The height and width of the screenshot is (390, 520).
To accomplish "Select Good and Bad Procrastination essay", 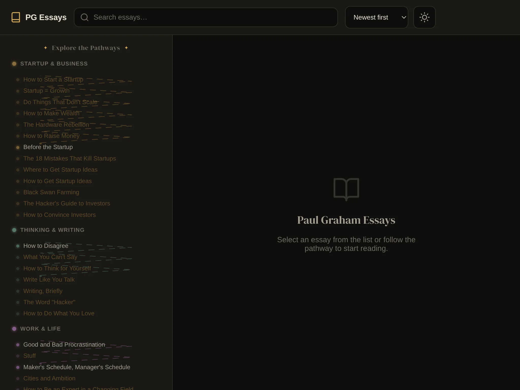I will [64, 345].
